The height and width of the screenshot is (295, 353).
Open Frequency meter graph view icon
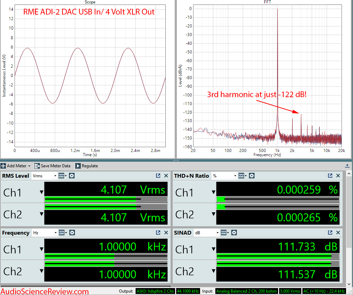63,233
